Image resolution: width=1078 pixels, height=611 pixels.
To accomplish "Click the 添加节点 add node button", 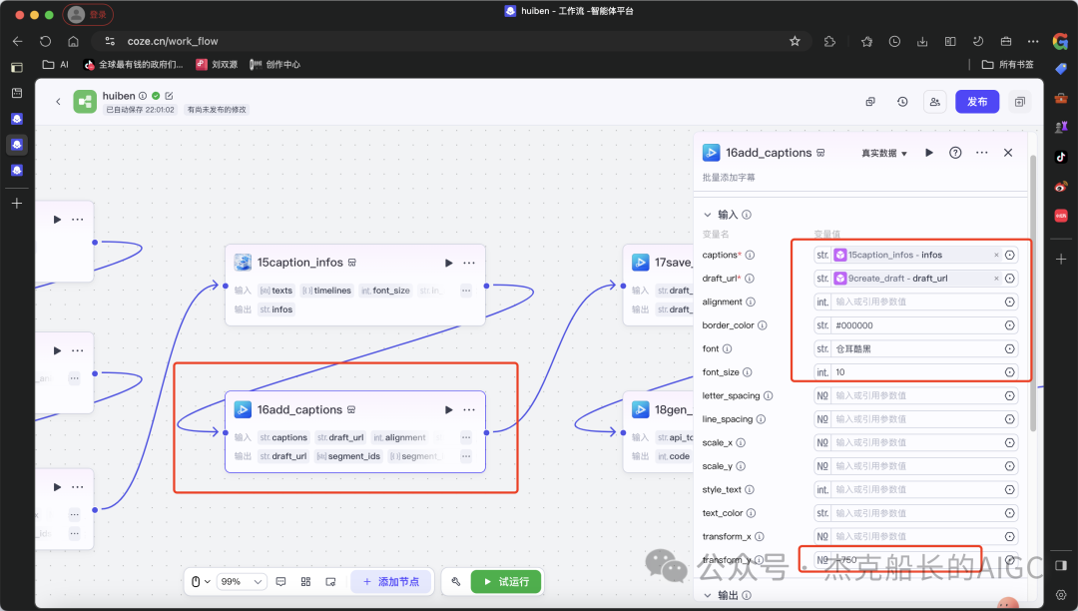I will pyautogui.click(x=391, y=581).
